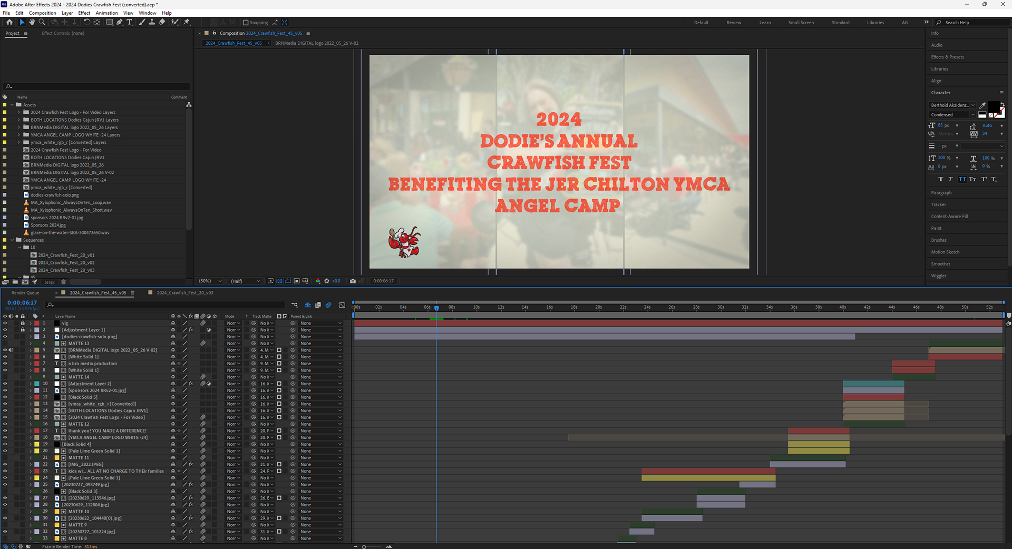1012x549 pixels.
Task: Open the Motion Sketch panel
Action: [x=945, y=252]
